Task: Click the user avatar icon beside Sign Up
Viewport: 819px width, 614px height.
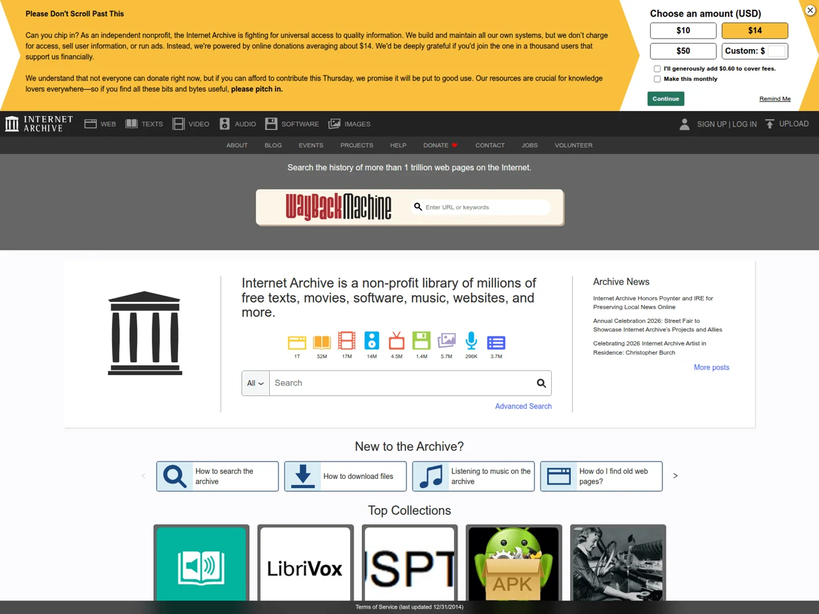Action: point(684,124)
